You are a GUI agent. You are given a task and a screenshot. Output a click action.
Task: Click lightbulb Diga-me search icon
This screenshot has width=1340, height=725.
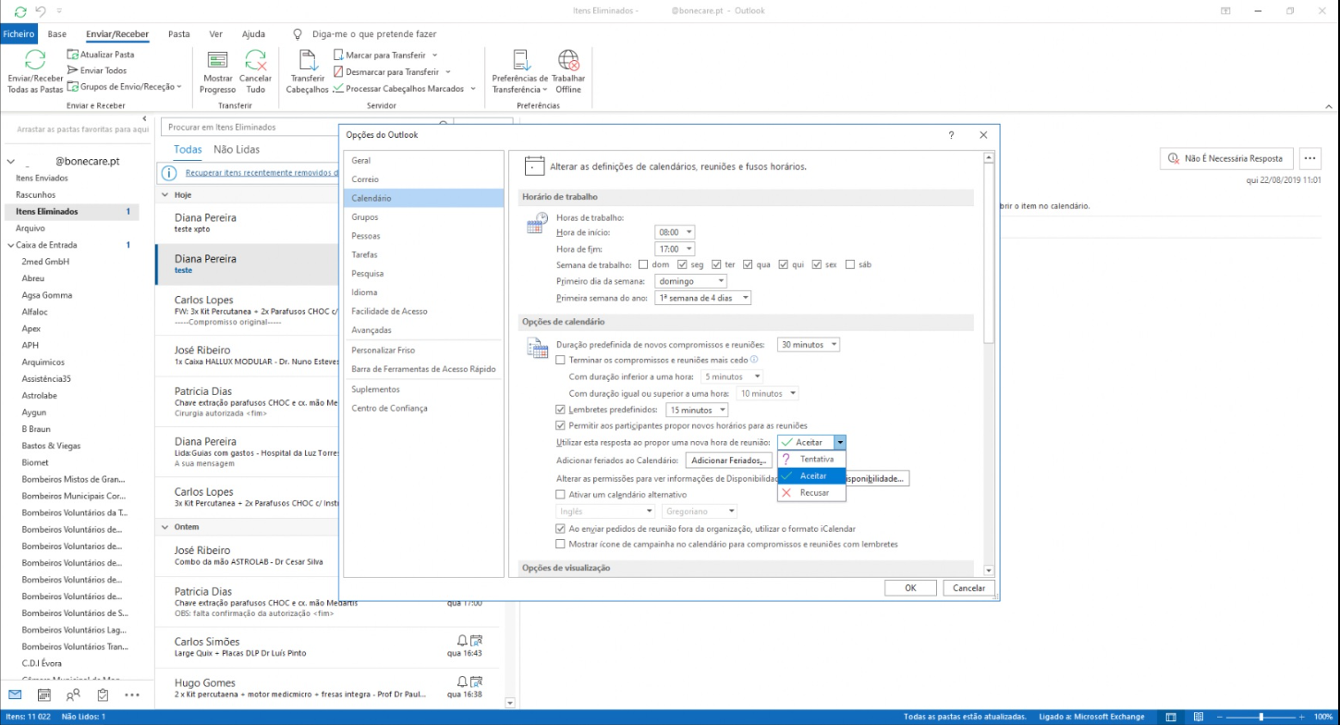298,34
